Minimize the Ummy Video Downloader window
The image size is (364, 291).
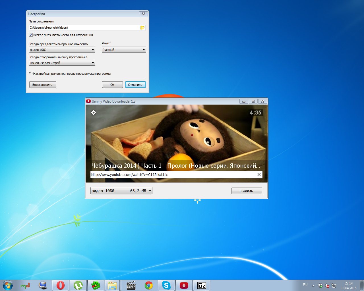click(x=244, y=101)
